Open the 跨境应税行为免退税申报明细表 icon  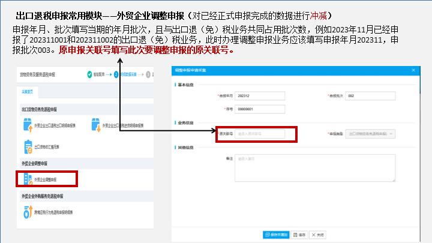(28, 212)
